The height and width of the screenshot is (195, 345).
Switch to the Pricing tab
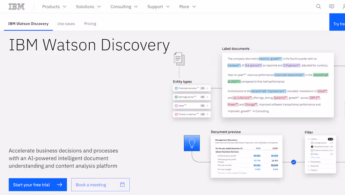(x=90, y=24)
